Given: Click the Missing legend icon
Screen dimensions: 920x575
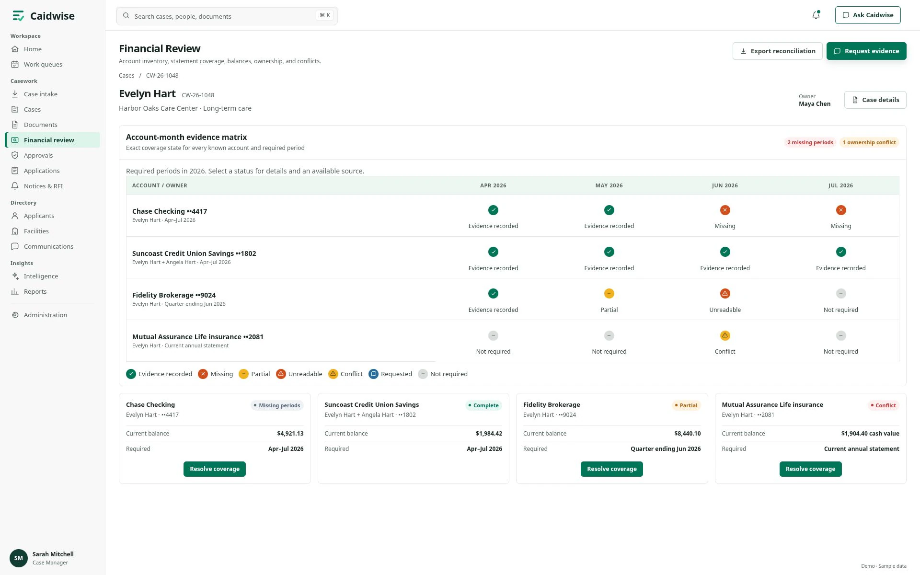Looking at the screenshot, I should [x=203, y=374].
